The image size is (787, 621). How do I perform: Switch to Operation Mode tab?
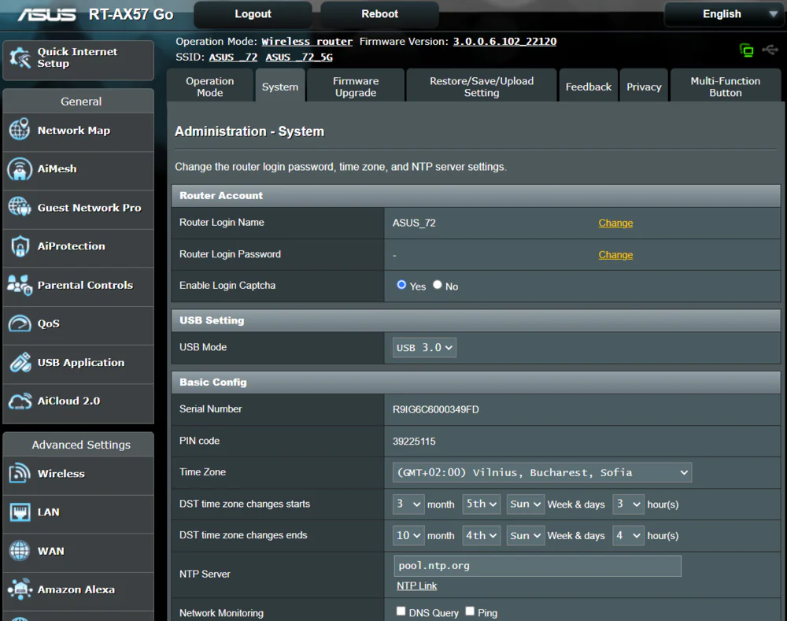click(210, 87)
